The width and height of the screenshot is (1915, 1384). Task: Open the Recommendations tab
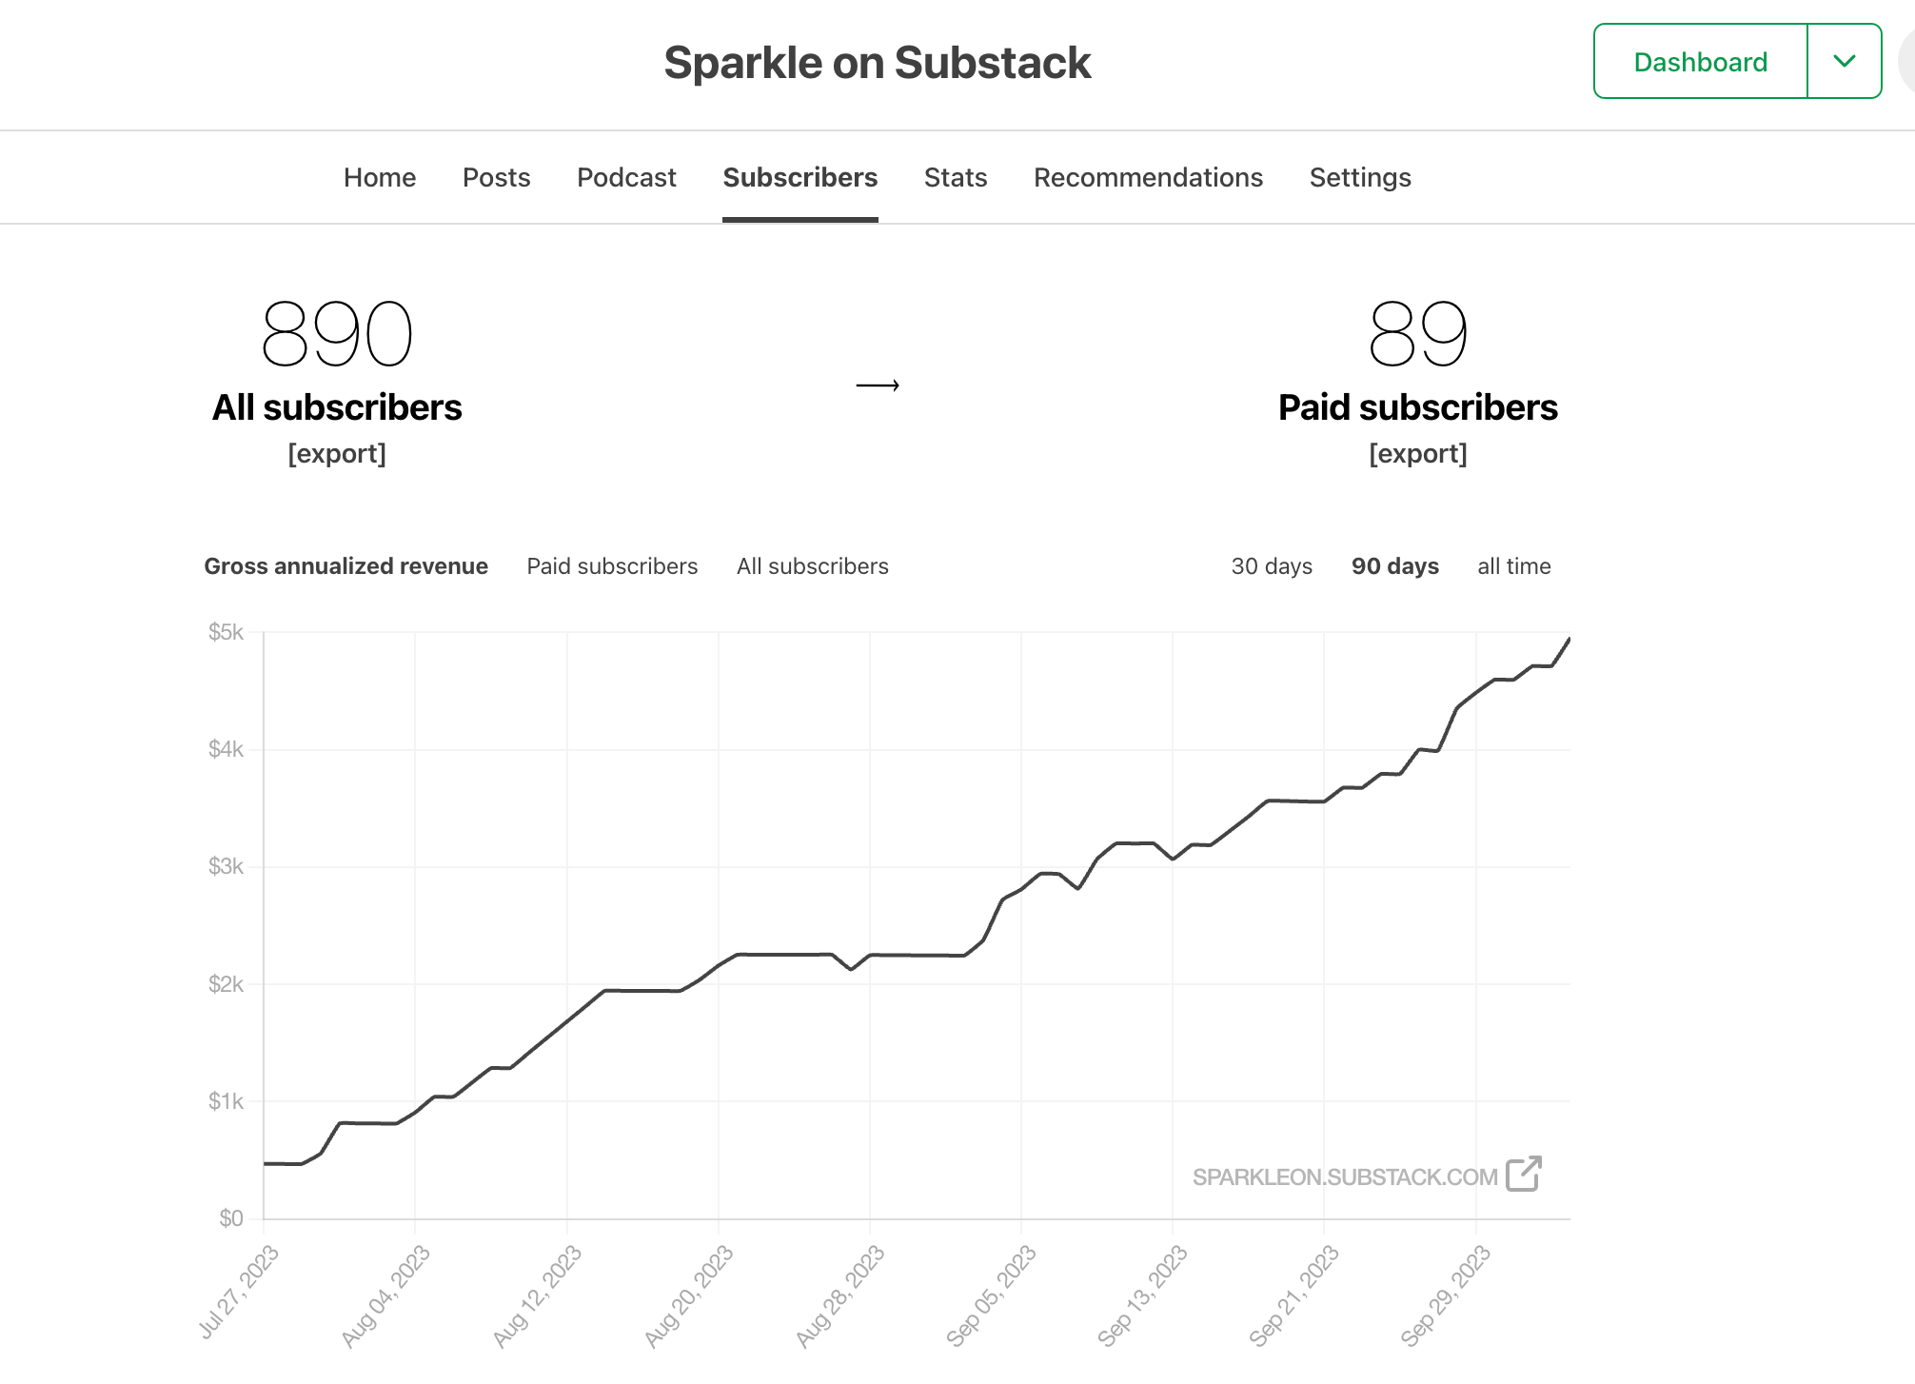tap(1148, 177)
